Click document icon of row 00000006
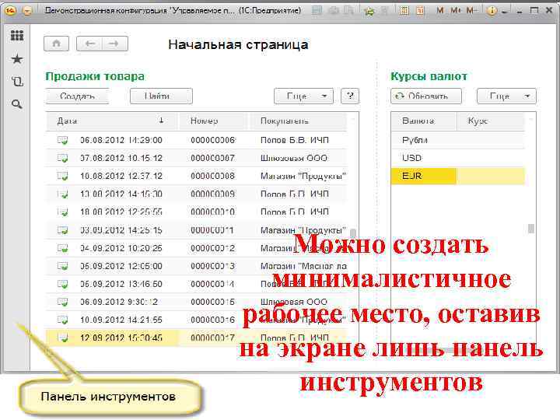Viewport: 560px width, 420px height. [x=62, y=140]
